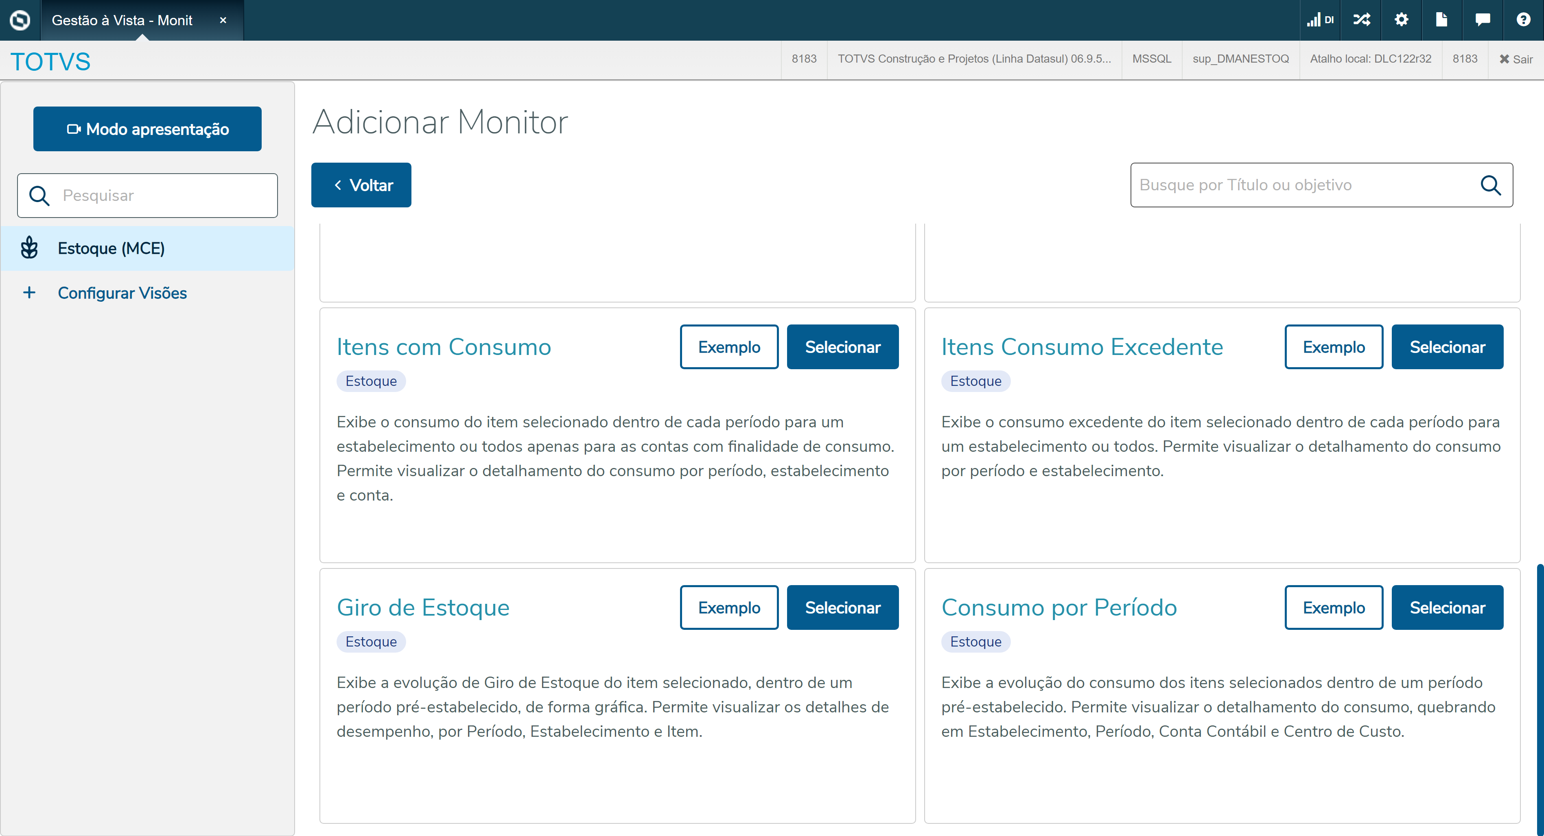Select Estoque (MCE) in the sidebar
This screenshot has width=1544, height=836.
tap(111, 248)
